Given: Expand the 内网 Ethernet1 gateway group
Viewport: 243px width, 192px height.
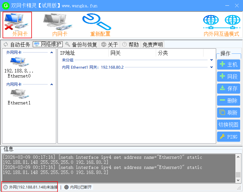Looking at the screenshot, I should coord(211,67).
